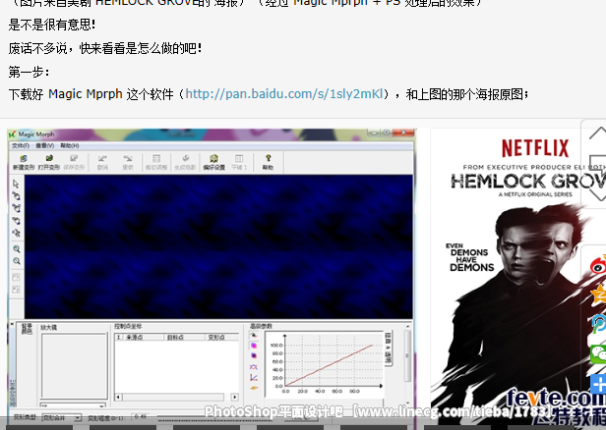Image resolution: width=606 pixels, height=430 pixels.
Task: Click the blue plus more-share icon
Action: tap(598, 384)
